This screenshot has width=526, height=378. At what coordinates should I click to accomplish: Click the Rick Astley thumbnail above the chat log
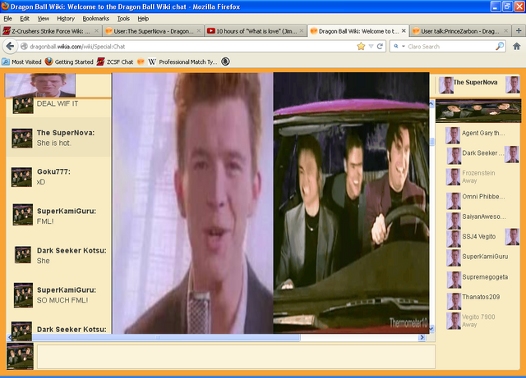[40, 85]
